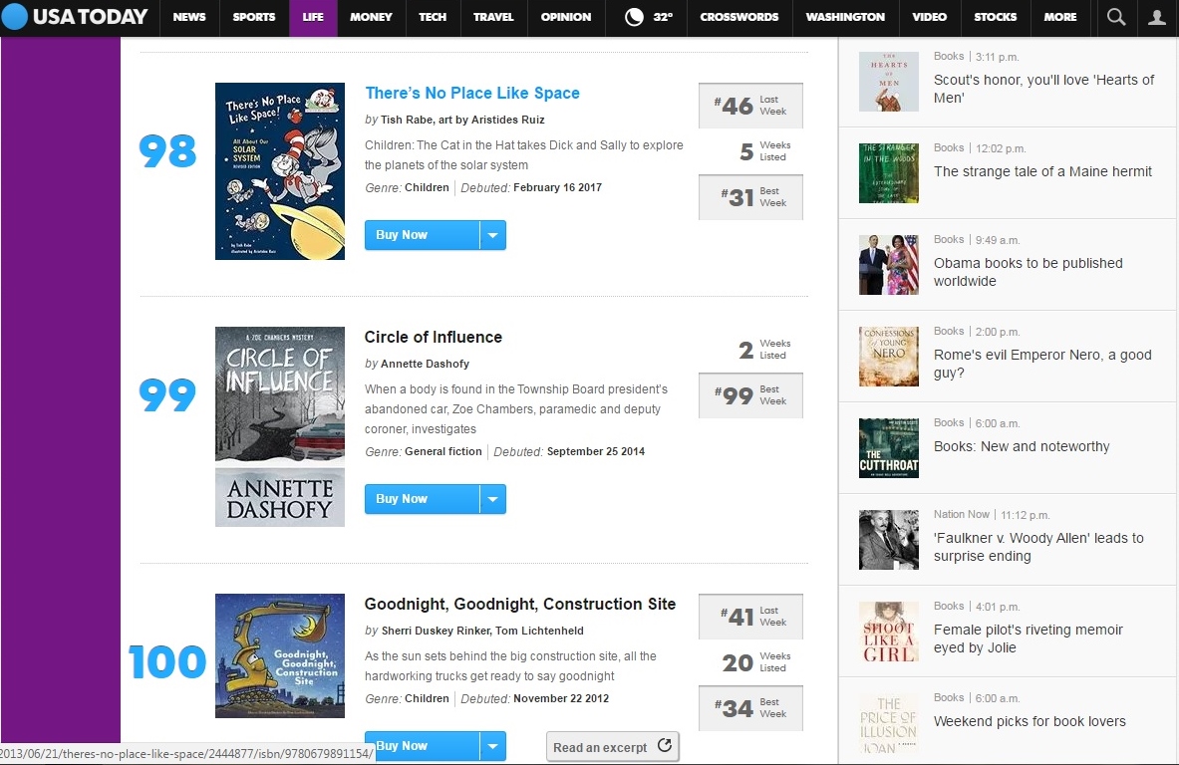Open the user profile icon
This screenshot has height=765, width=1179.
coord(1157,17)
